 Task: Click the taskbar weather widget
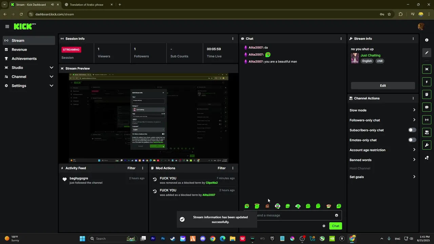[x=12, y=239]
